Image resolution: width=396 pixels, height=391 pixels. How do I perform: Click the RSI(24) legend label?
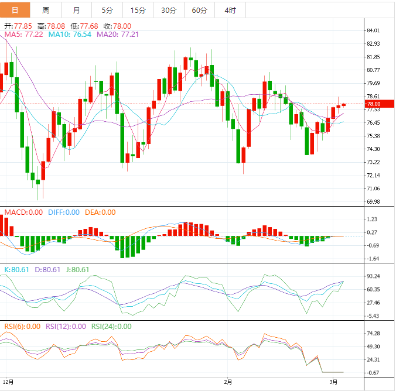[x=111, y=327]
